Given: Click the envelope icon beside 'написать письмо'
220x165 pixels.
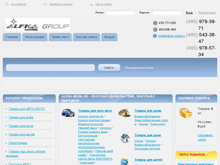Looking at the screenshot, I should (x=45, y=4).
